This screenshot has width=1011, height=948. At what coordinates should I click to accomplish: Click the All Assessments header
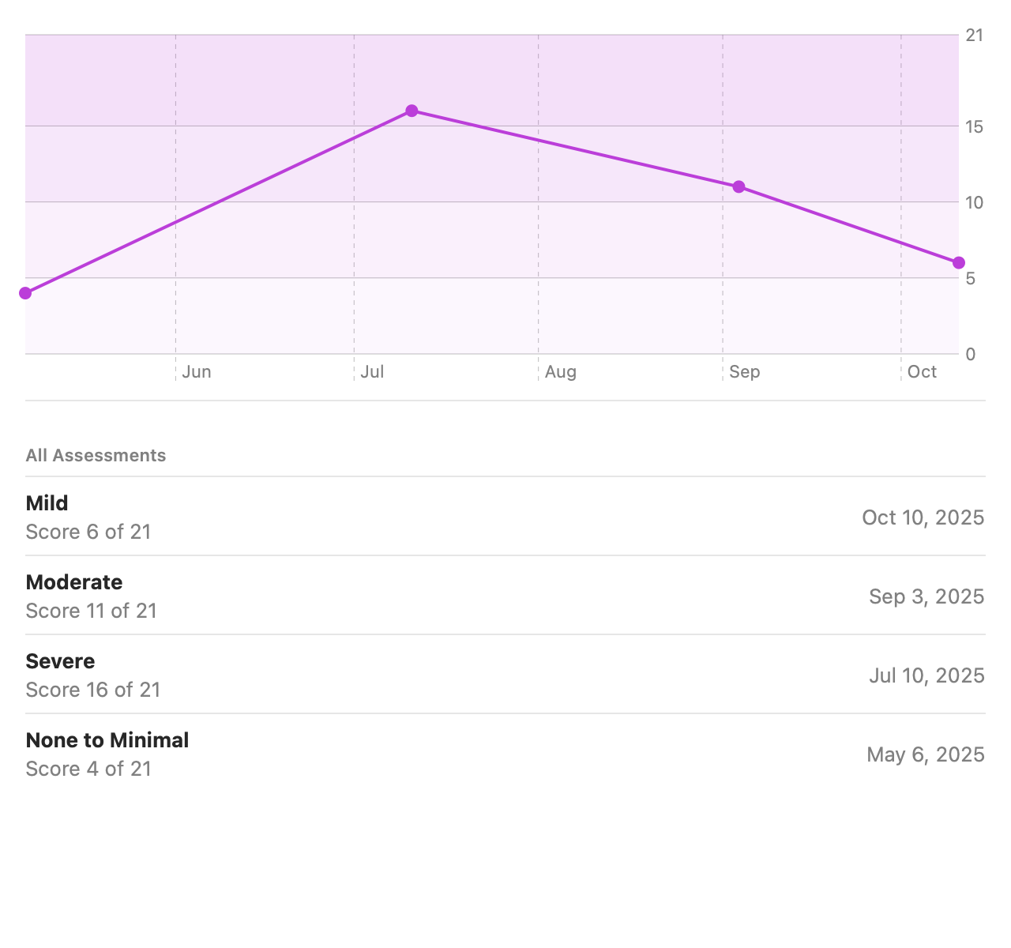pyautogui.click(x=96, y=456)
